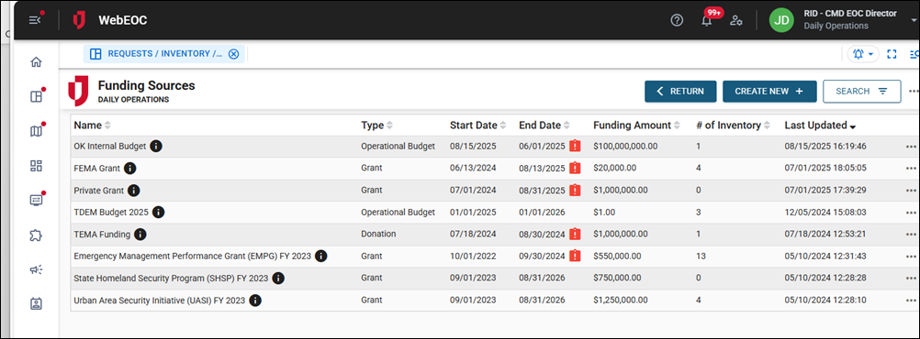Open row menu for FEMA Grant
This screenshot has width=920, height=339.
pyautogui.click(x=911, y=169)
